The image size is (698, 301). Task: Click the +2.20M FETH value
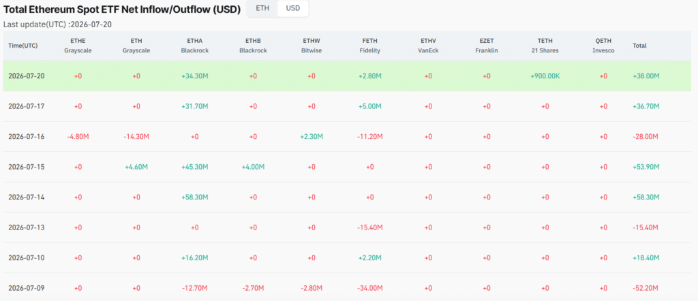369,258
